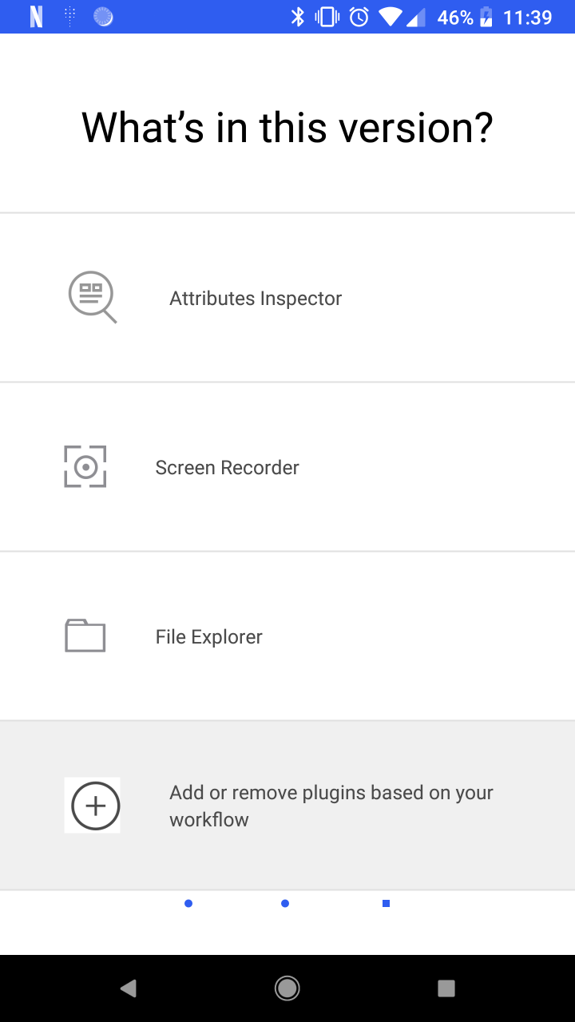Click the File Explorer folder icon
The width and height of the screenshot is (575, 1022).
pos(85,636)
